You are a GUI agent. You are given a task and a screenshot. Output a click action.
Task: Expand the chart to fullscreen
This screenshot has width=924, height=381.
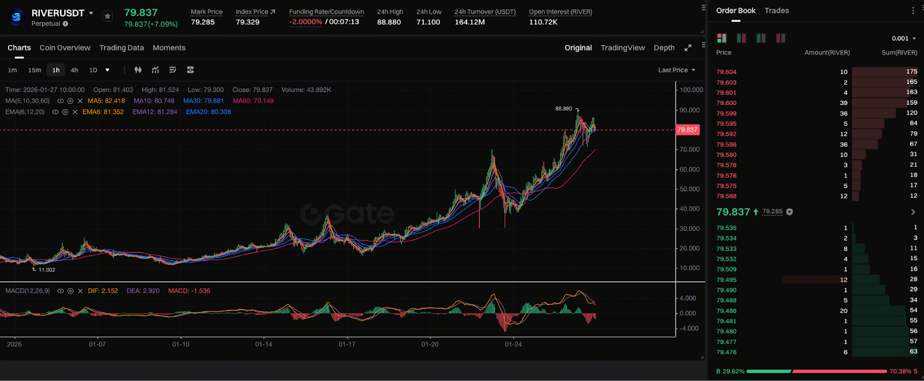(x=688, y=48)
